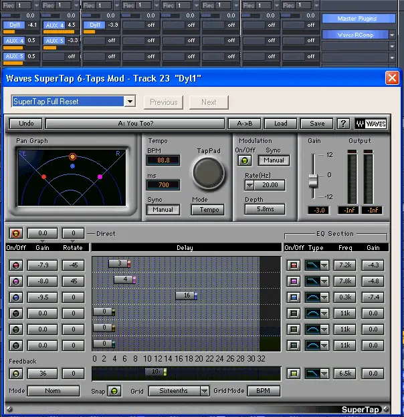Viewport: 404px width, 417px height.
Task: Open EQ type dropdown for 7.2k row
Action: (x=324, y=265)
